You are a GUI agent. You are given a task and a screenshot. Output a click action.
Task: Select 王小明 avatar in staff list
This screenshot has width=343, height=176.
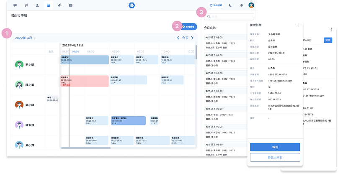pyautogui.click(x=19, y=65)
